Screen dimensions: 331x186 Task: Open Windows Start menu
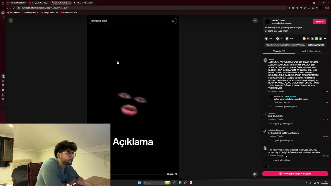(140, 183)
